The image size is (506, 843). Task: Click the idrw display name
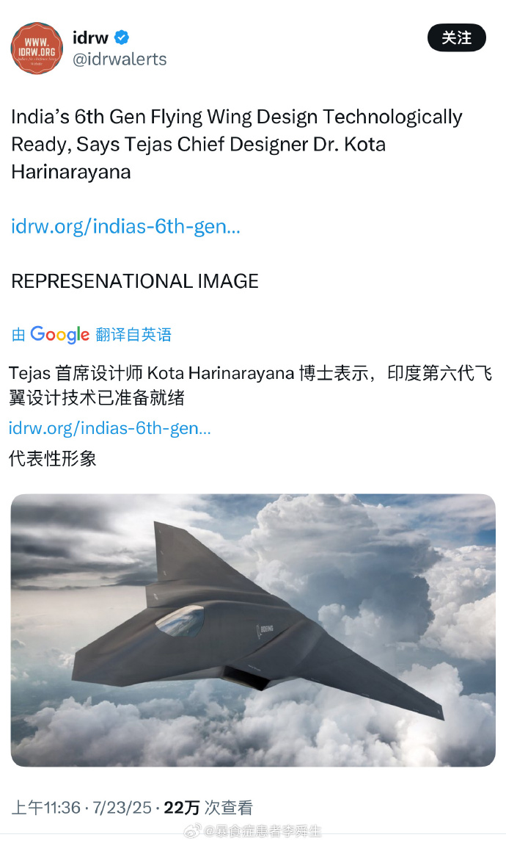tap(91, 37)
